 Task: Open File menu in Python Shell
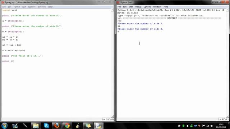[119, 7]
